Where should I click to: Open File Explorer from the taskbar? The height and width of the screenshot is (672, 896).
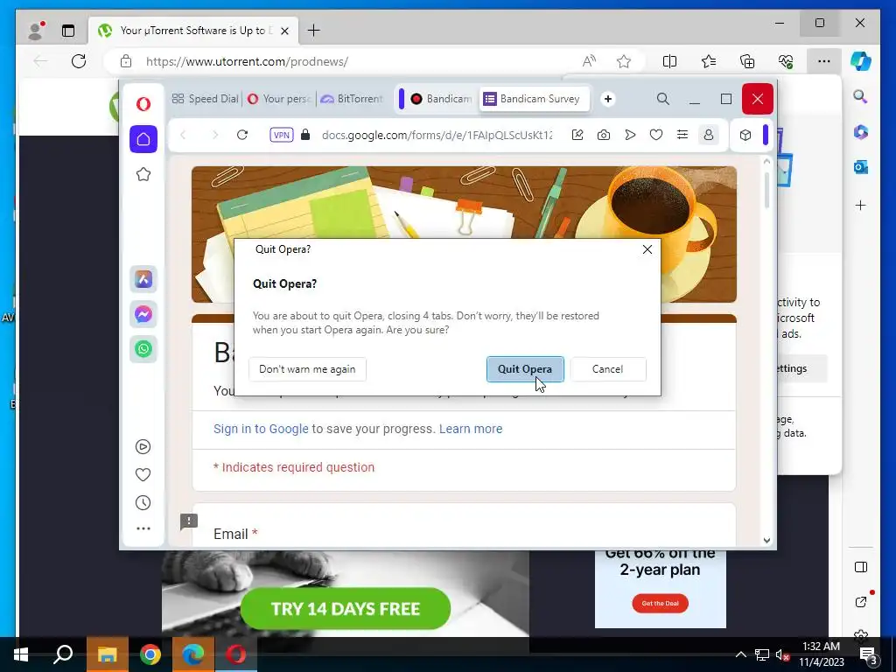tap(107, 654)
